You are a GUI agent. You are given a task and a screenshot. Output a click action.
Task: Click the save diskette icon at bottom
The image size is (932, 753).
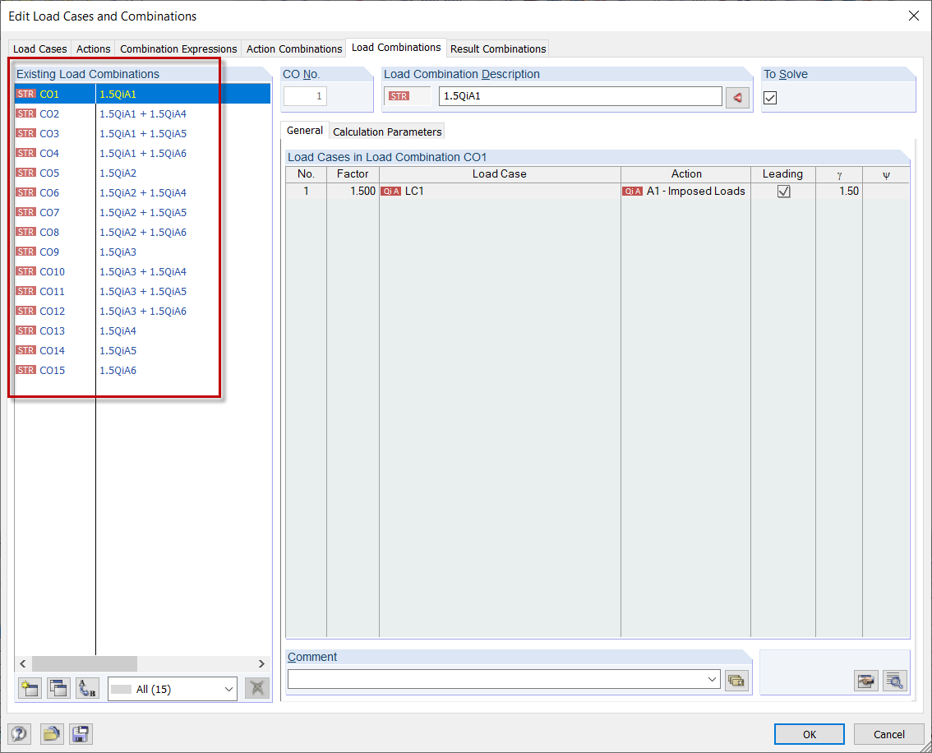coord(81,734)
